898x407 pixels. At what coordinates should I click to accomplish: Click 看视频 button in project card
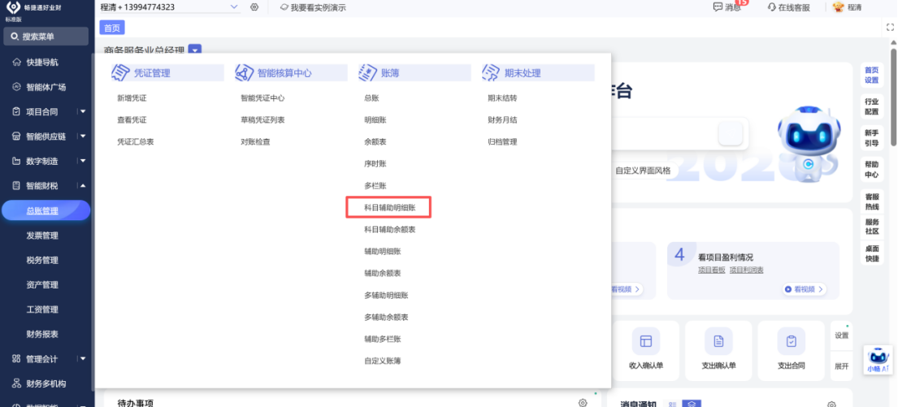[804, 290]
